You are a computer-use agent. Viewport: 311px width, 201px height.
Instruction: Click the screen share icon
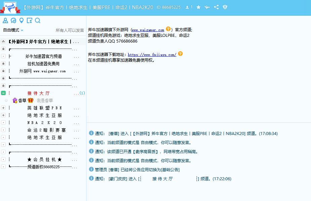point(30,20)
